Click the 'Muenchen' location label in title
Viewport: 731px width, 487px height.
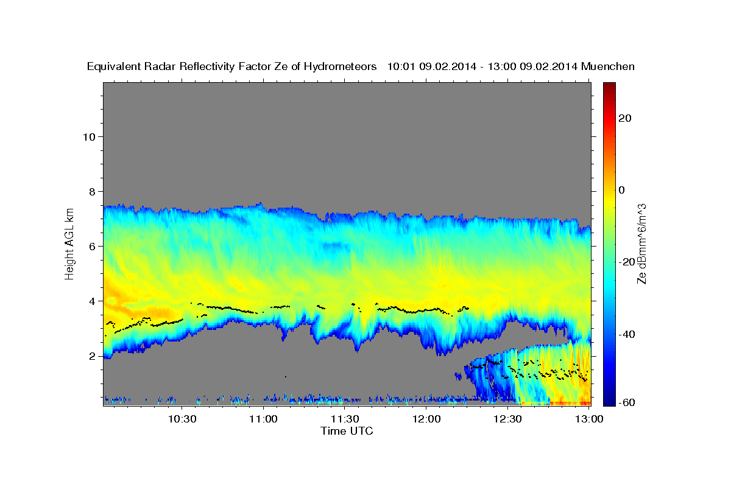point(608,66)
